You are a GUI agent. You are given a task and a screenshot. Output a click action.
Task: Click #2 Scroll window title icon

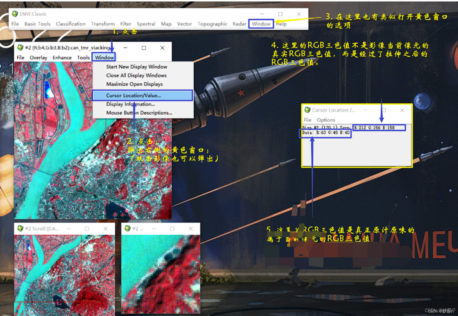click(x=20, y=228)
